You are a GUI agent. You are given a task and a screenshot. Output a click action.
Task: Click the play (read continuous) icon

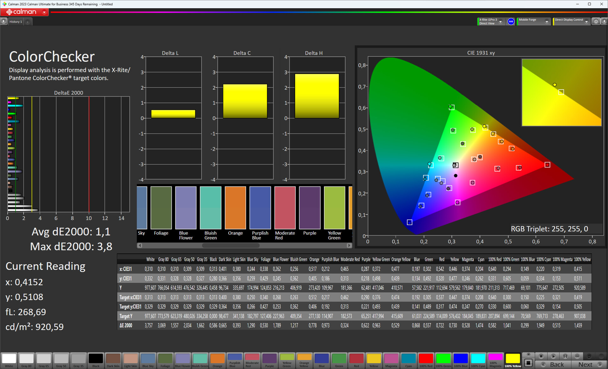click(x=553, y=356)
